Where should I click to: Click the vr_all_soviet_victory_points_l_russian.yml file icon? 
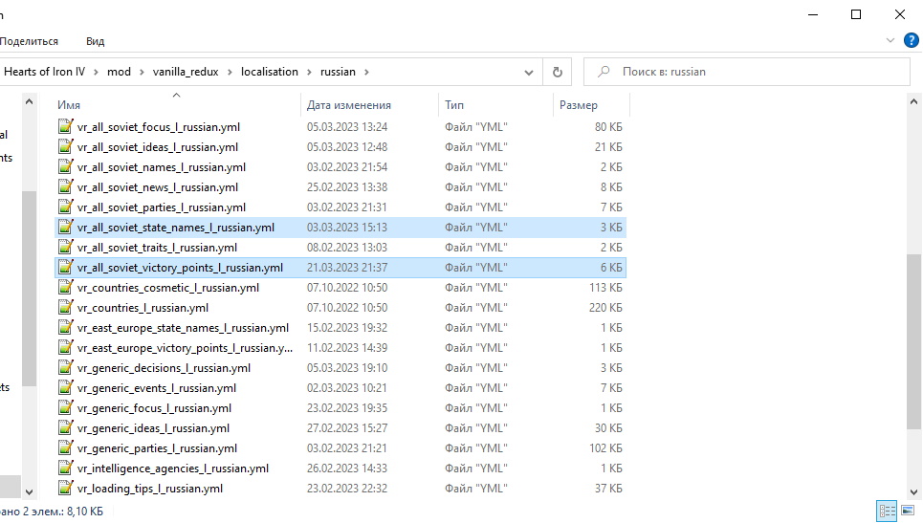[x=66, y=267]
